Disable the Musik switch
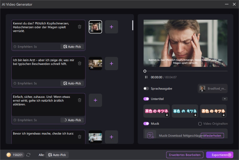Image resolution: width=239 pixels, height=160 pixels. point(146,123)
